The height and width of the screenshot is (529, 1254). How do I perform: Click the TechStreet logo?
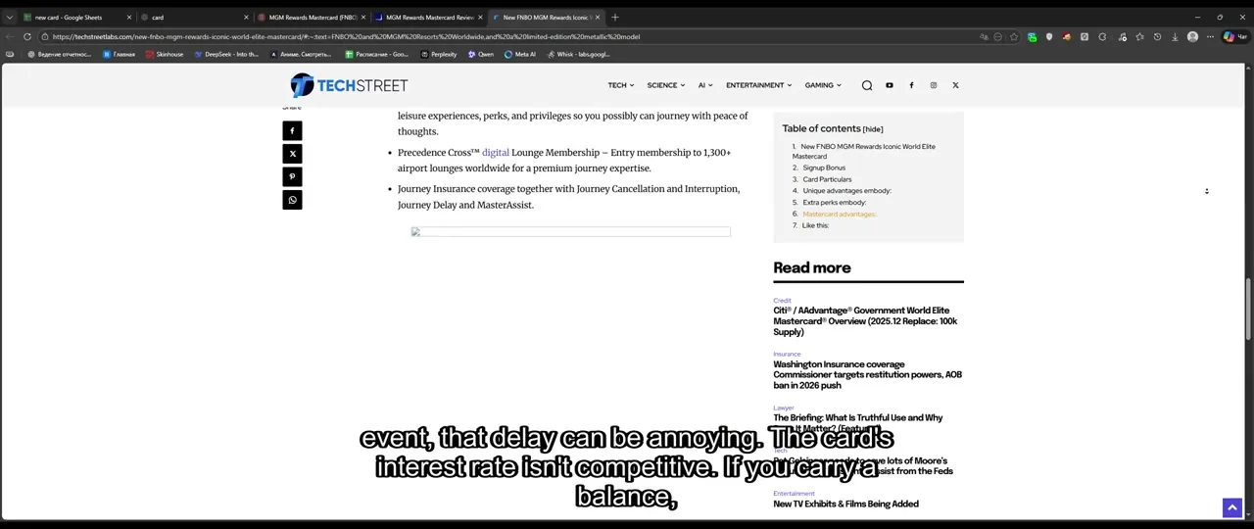[349, 85]
